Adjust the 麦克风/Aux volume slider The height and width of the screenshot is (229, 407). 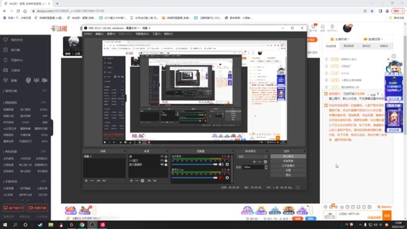point(194,178)
